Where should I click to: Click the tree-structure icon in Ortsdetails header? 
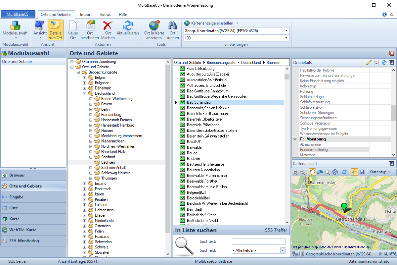(x=376, y=62)
